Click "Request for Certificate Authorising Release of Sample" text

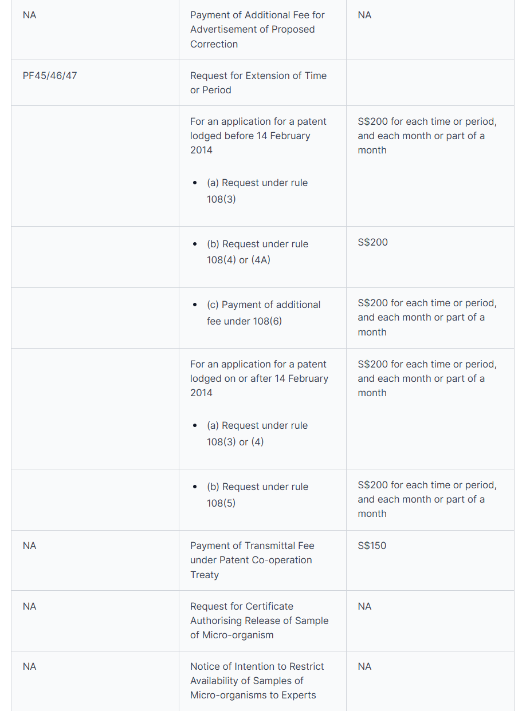pyautogui.click(x=259, y=621)
